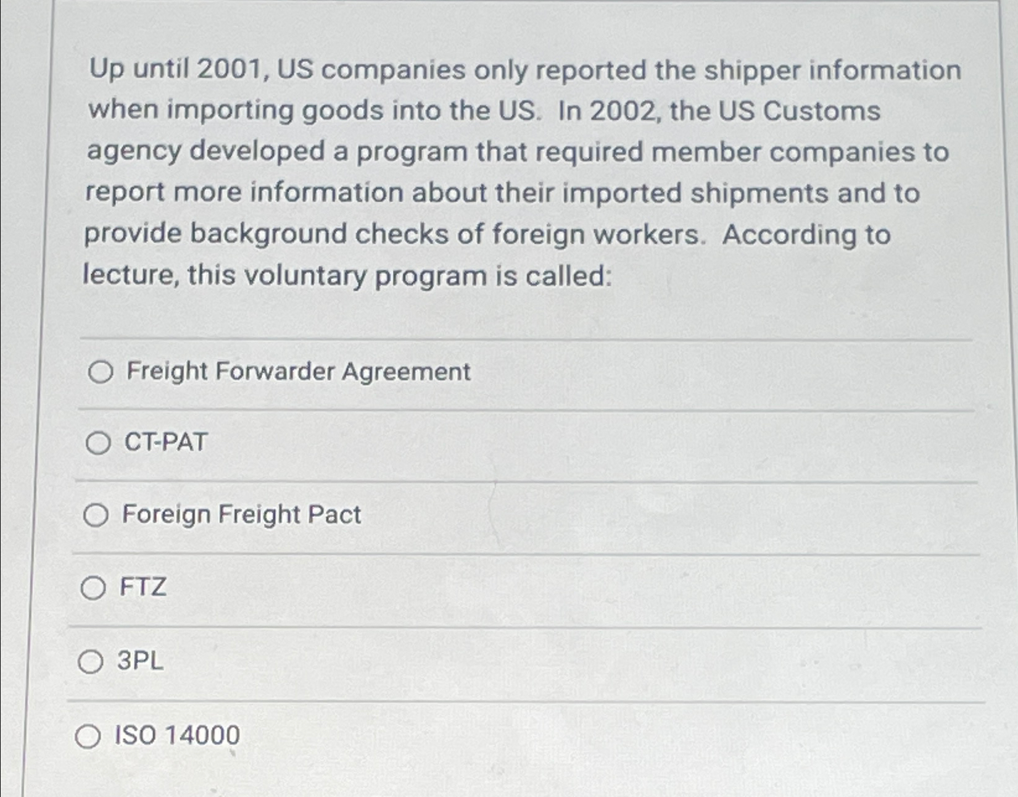Screen dimensions: 1018x797
Task: Click the 3PL label text
Action: [x=137, y=662]
